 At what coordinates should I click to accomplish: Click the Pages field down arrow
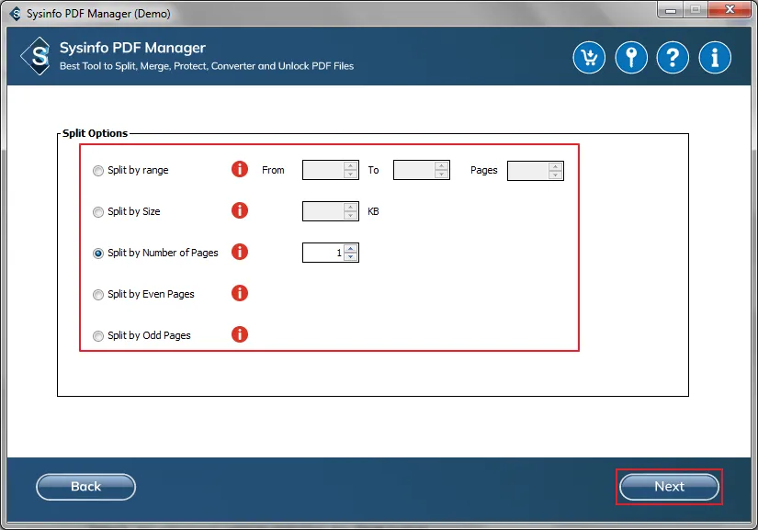556,175
